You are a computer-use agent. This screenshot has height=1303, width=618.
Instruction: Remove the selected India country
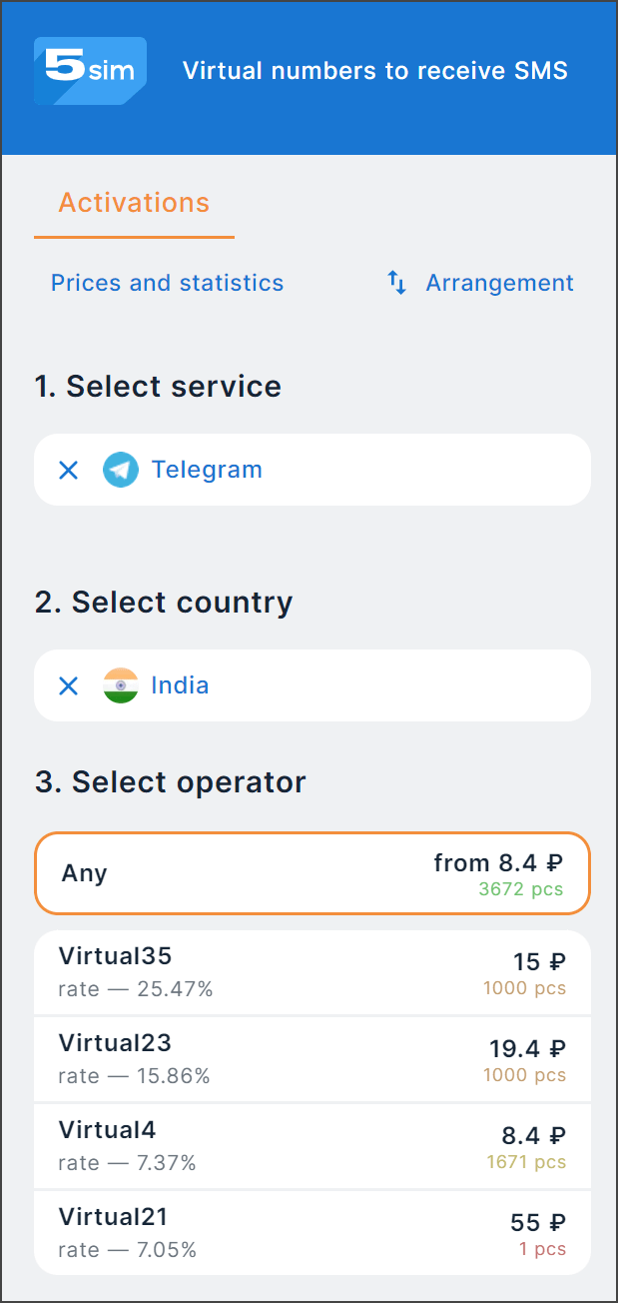(68, 685)
